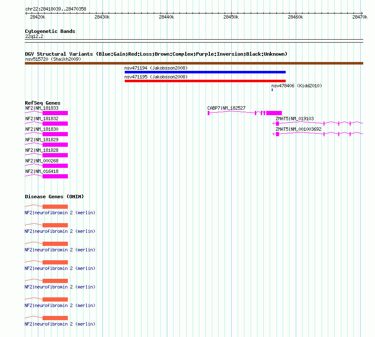Click the CABP7|NM_182527 gene label

pyautogui.click(x=226, y=108)
